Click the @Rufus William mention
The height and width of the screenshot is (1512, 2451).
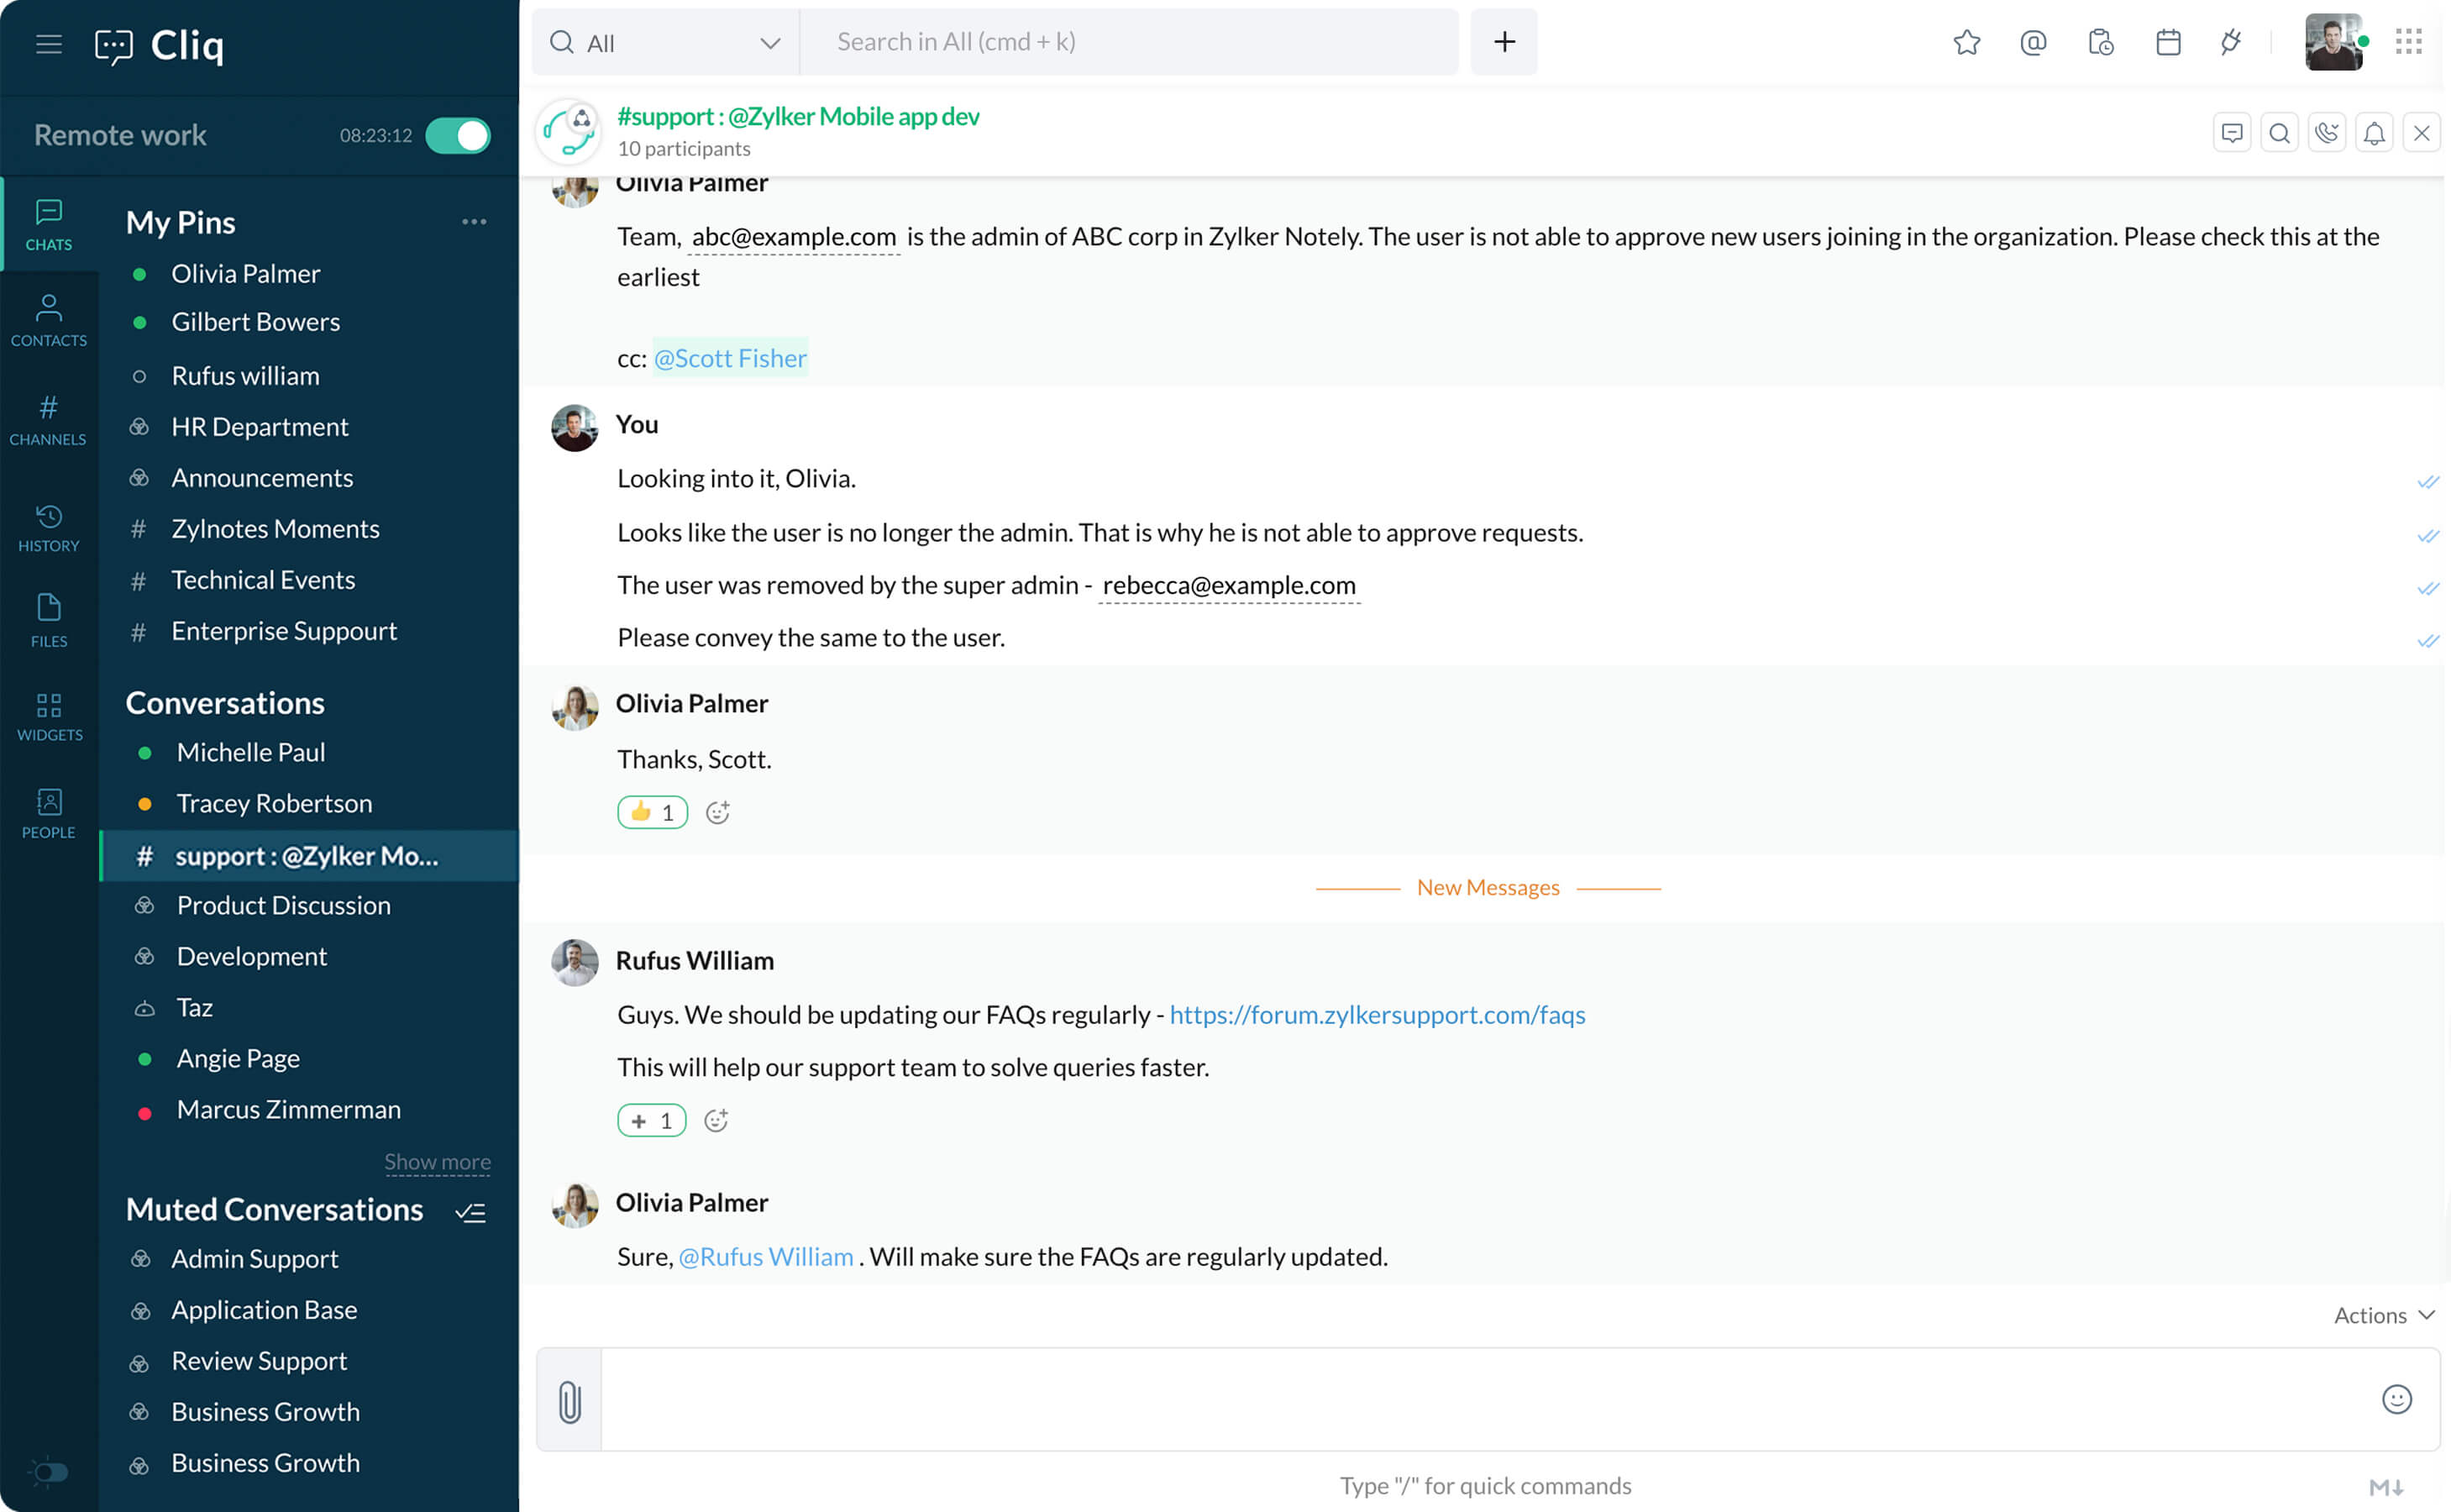(766, 1257)
